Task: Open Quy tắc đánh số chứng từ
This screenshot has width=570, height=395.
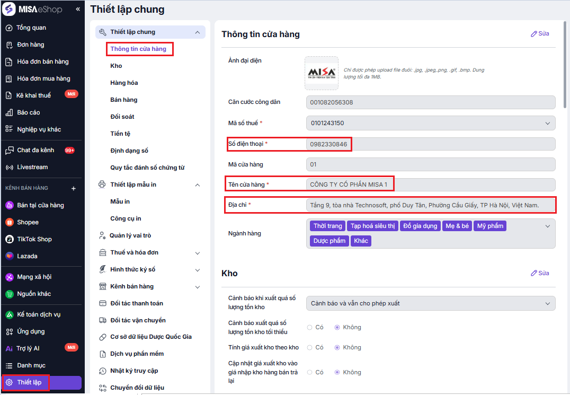Action: 147,168
